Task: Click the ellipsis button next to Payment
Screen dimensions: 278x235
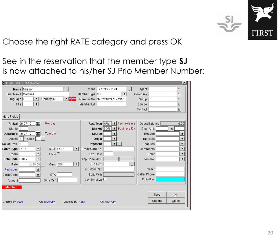Action: tap(120, 144)
